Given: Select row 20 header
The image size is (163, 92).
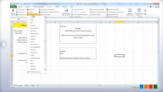Looking at the screenshot, I should click(x=11, y=69).
